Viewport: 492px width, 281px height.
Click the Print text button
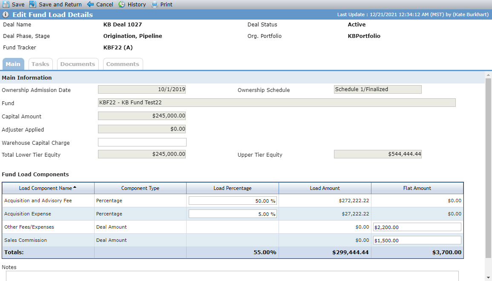pyautogui.click(x=166, y=4)
